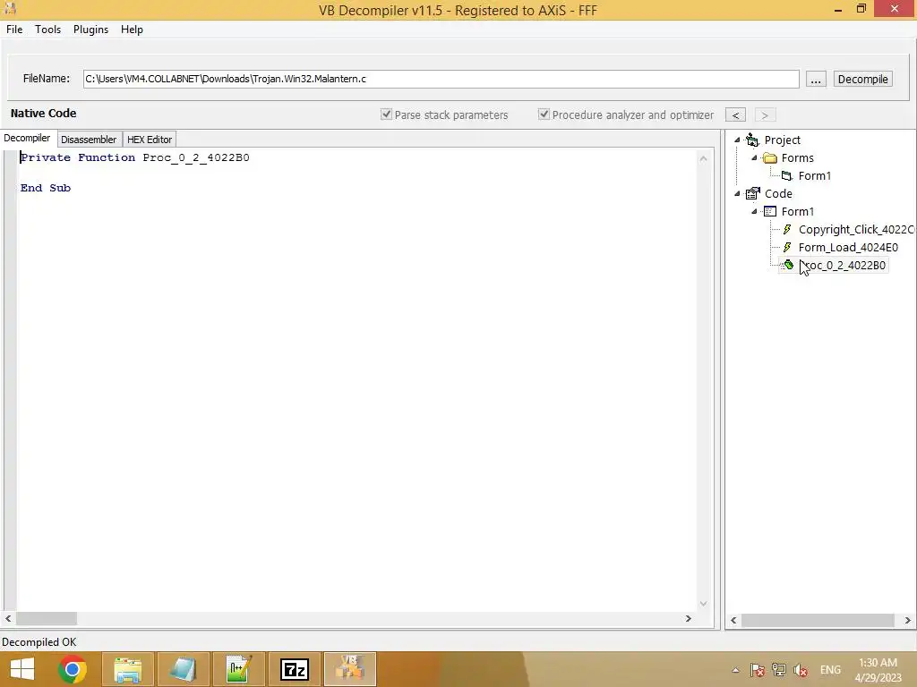This screenshot has width=917, height=687.
Task: Collapse the Project tree node
Action: [738, 140]
